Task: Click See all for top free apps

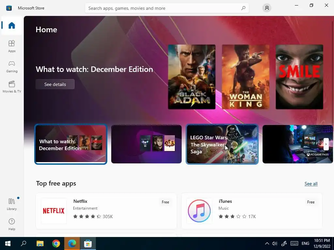Action: pos(311,184)
